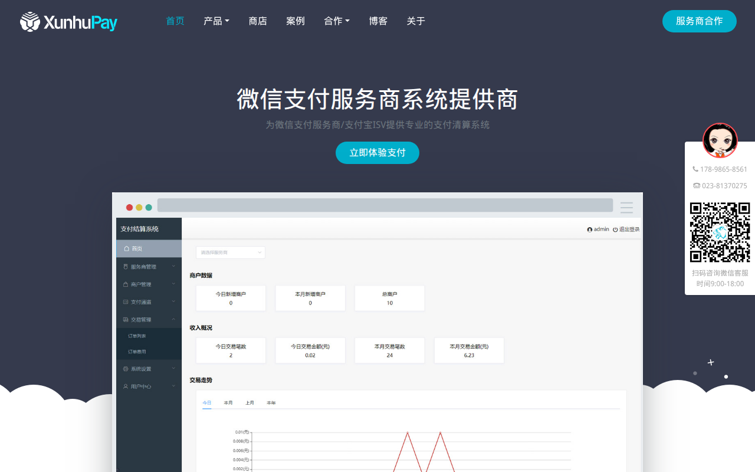Click the XunhuPay logo
This screenshot has width=755, height=472.
click(x=68, y=22)
